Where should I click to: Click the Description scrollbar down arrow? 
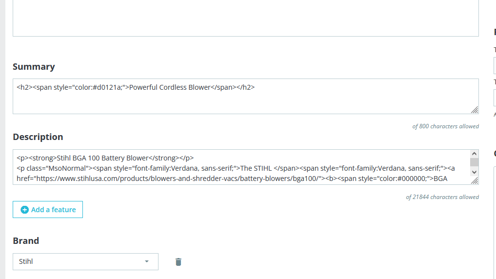474,172
